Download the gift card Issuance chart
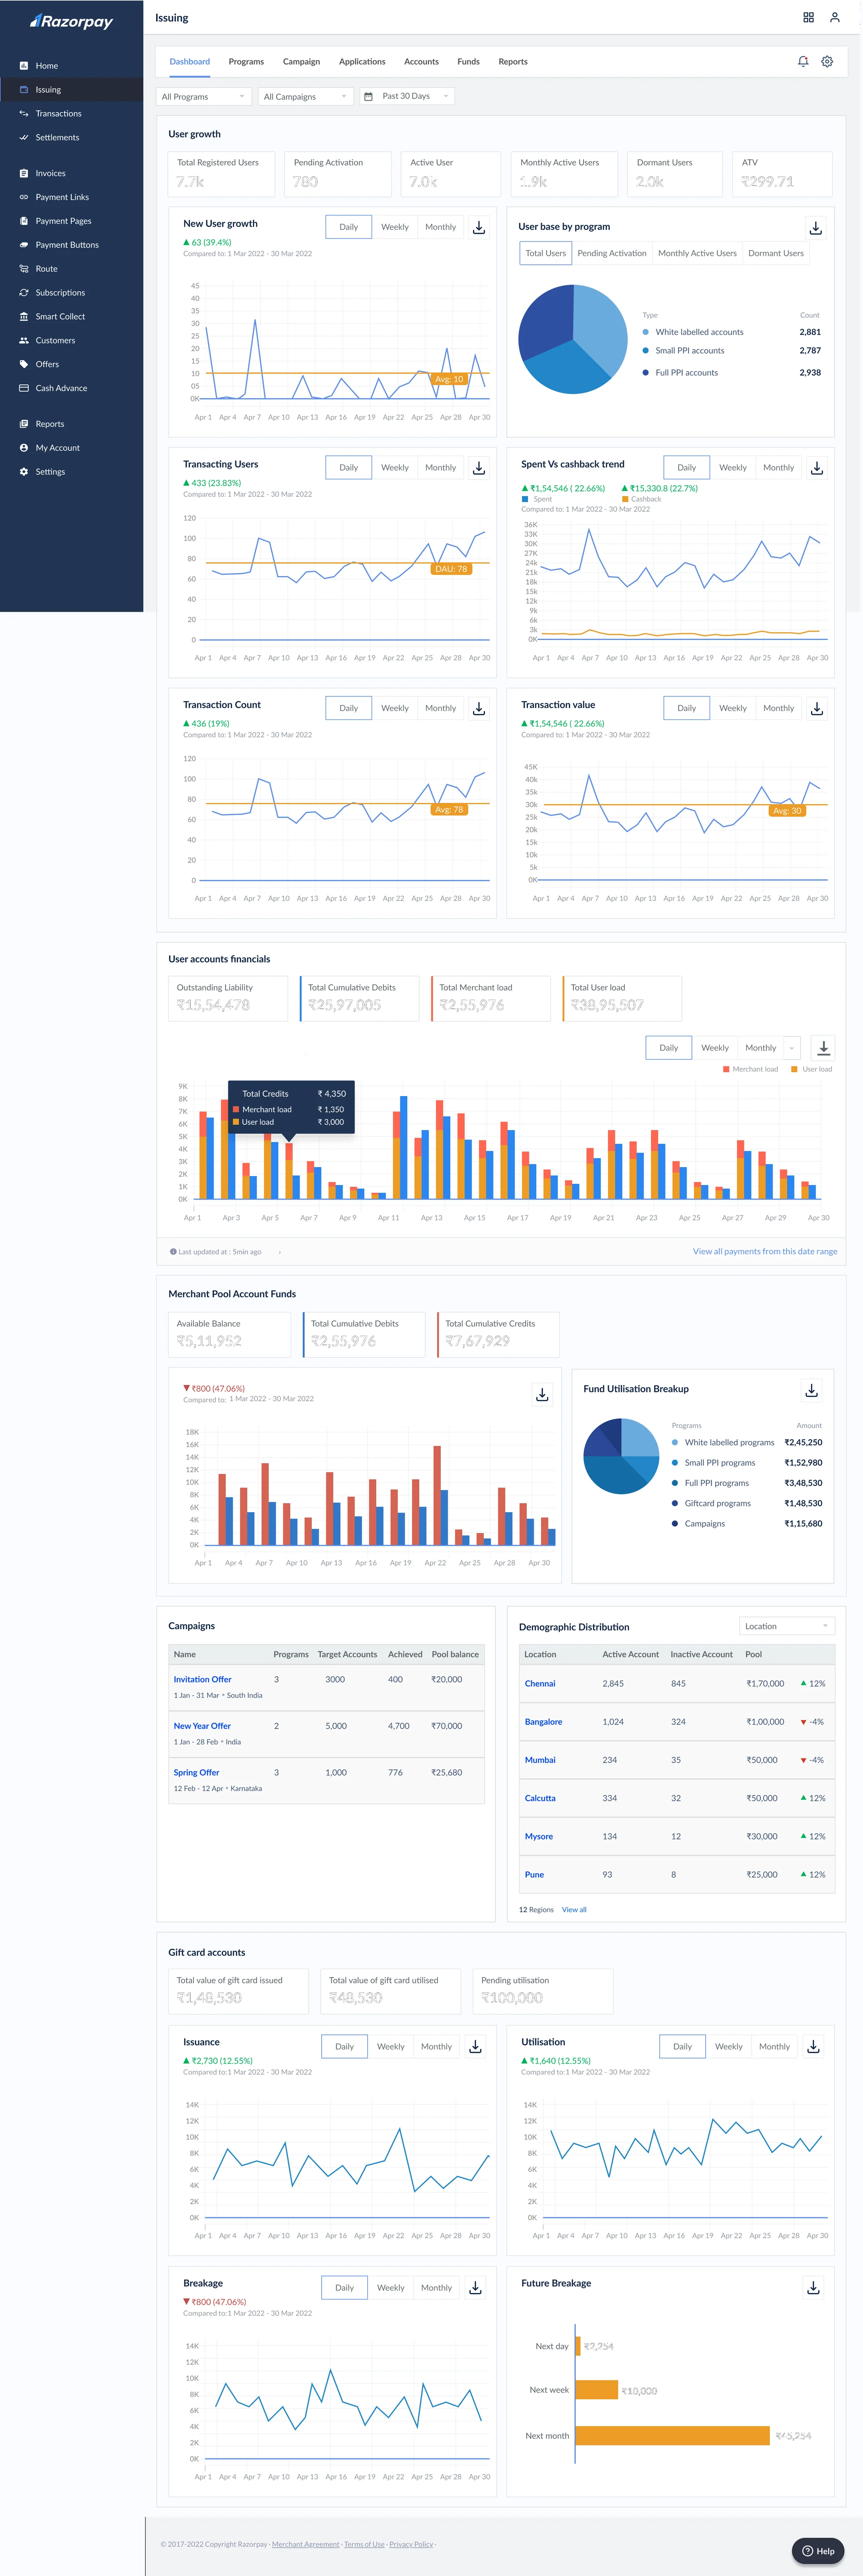 [x=476, y=2047]
